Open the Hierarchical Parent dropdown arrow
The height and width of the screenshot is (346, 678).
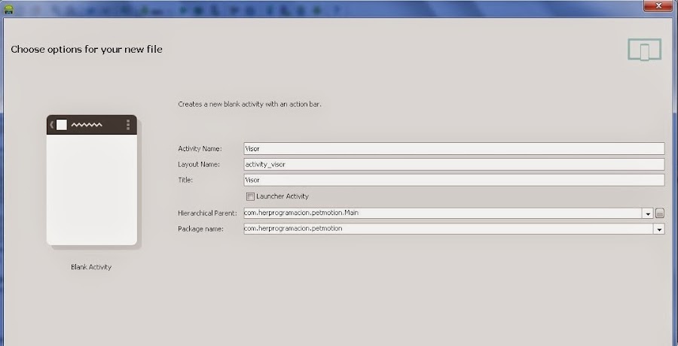647,214
